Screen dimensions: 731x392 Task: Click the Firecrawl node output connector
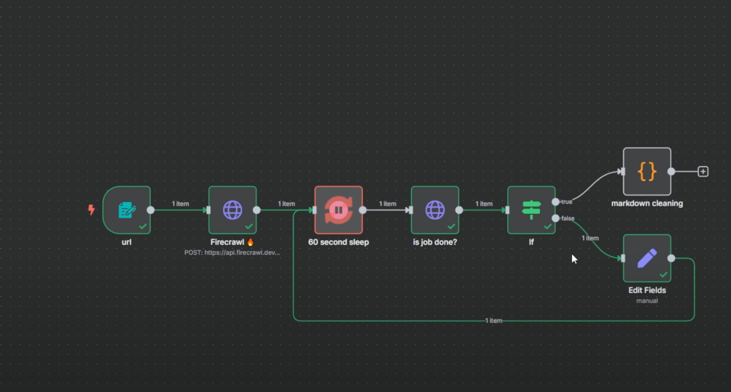pyautogui.click(x=256, y=210)
